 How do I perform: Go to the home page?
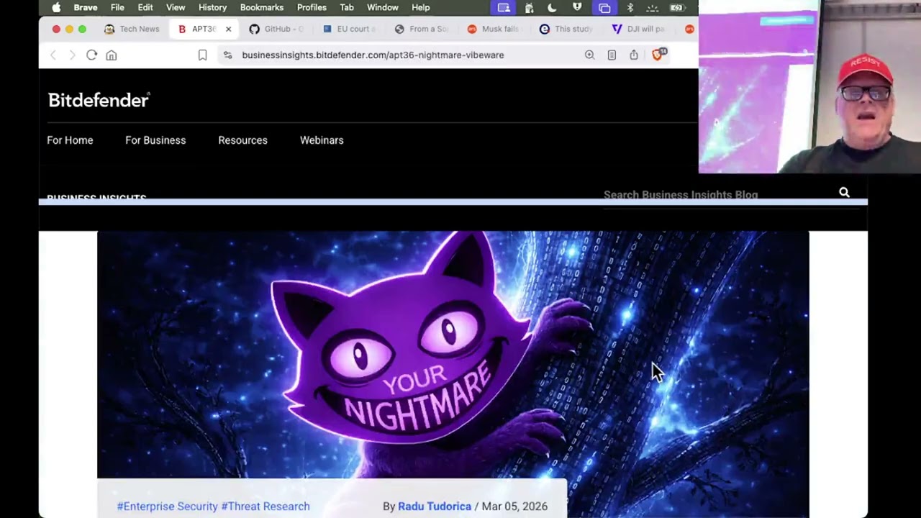click(x=112, y=55)
